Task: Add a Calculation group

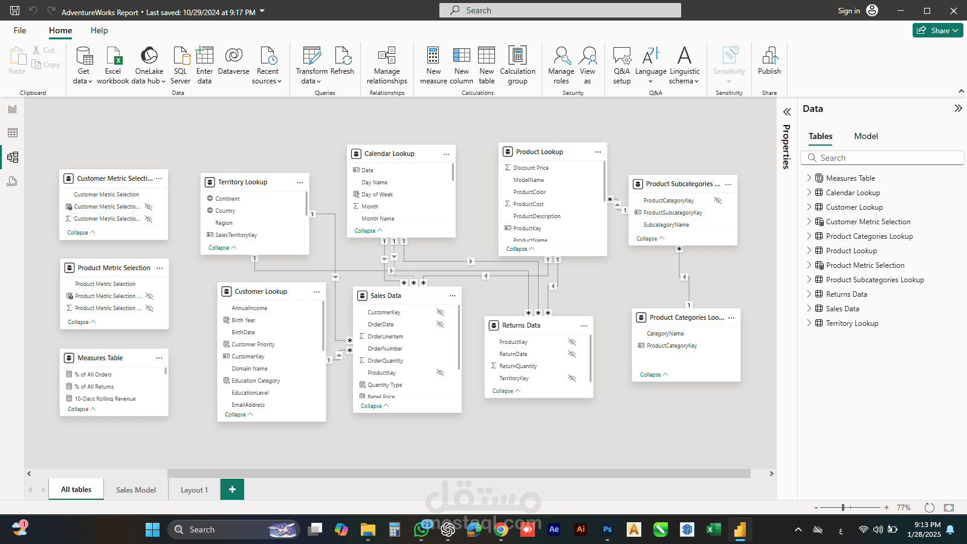Action: coord(517,65)
